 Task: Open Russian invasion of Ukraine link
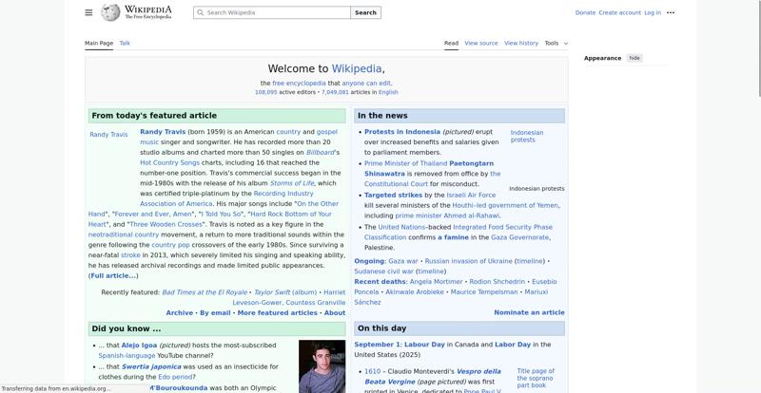coord(468,261)
